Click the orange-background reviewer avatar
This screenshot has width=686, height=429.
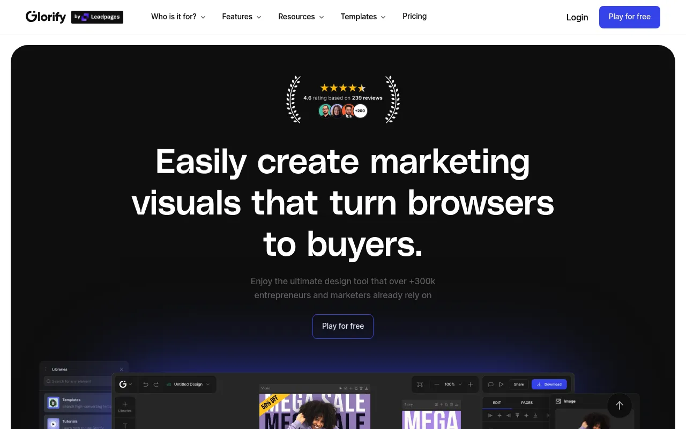coord(348,111)
